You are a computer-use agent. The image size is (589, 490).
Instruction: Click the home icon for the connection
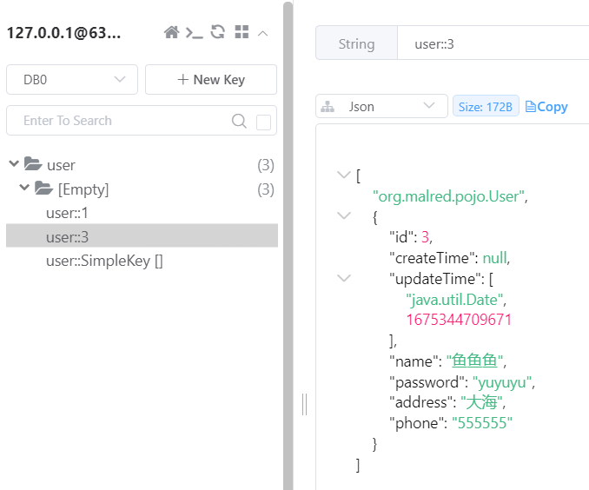tap(171, 32)
